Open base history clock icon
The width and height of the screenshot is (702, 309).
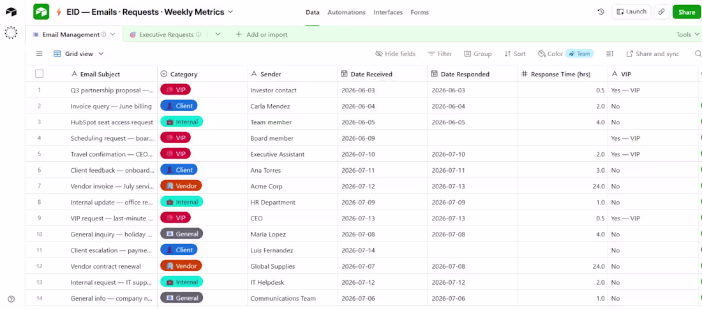pyautogui.click(x=601, y=12)
